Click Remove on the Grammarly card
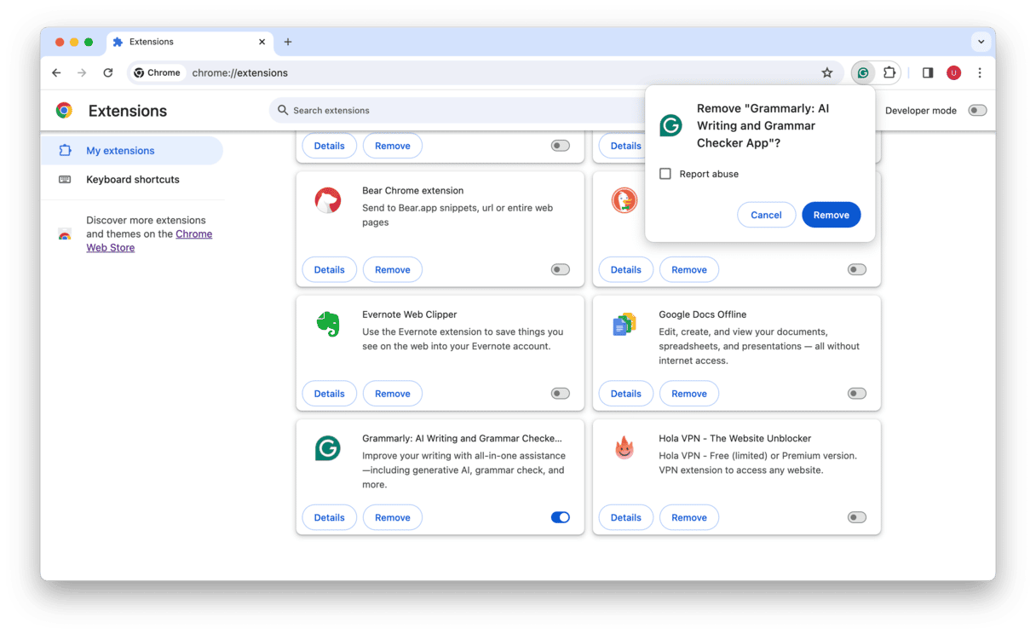 [x=392, y=517]
